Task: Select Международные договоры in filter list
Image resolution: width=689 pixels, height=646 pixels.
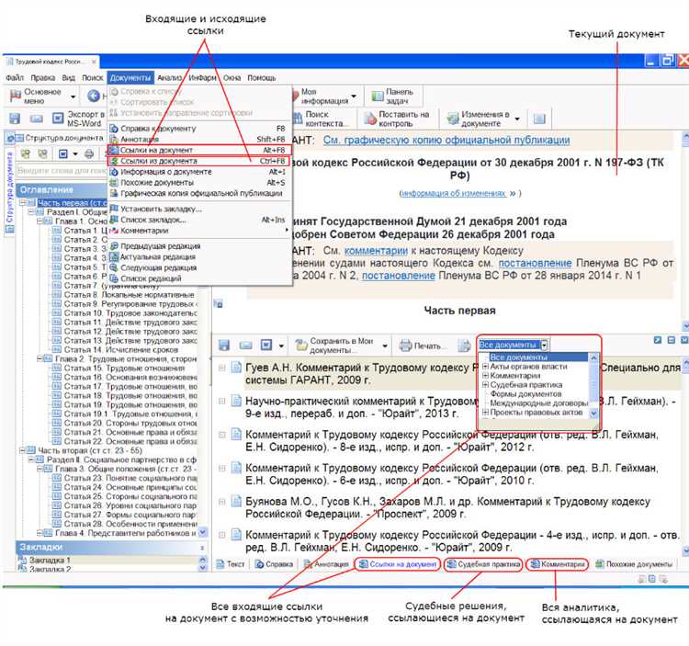Action: [538, 403]
